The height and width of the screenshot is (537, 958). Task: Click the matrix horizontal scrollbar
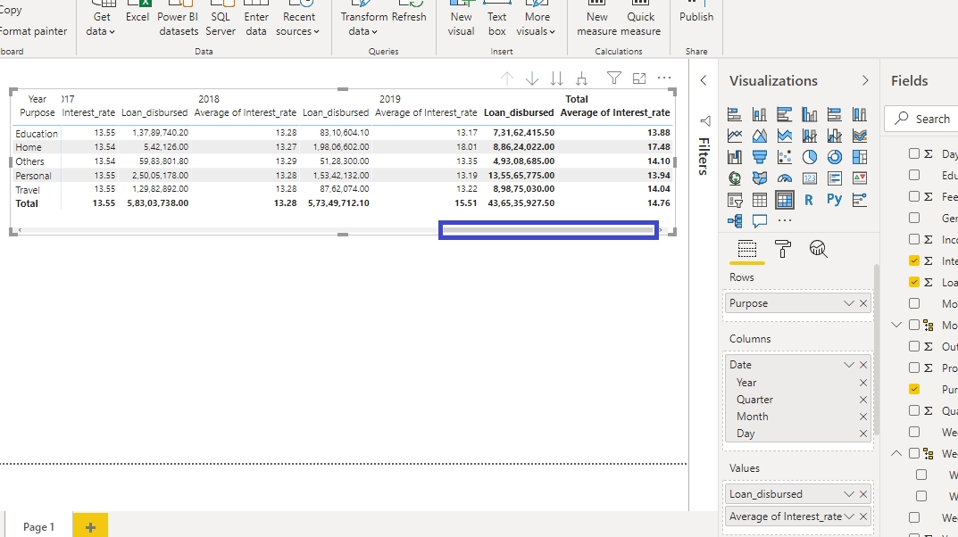click(x=549, y=231)
